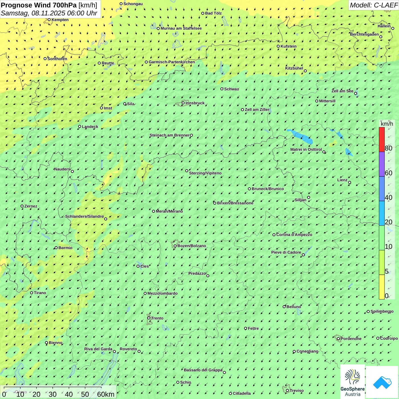The width and height of the screenshot is (399, 399).
Task: Click the Landeck label
Action: click(x=90, y=127)
